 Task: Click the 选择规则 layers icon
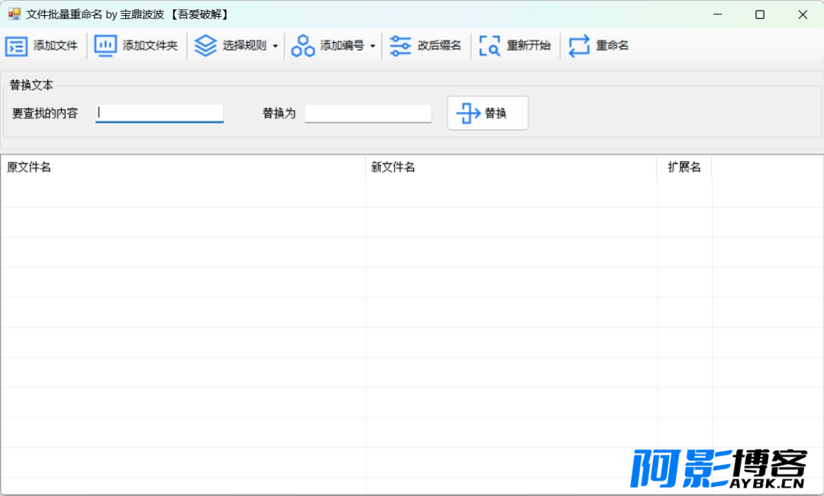[x=205, y=46]
